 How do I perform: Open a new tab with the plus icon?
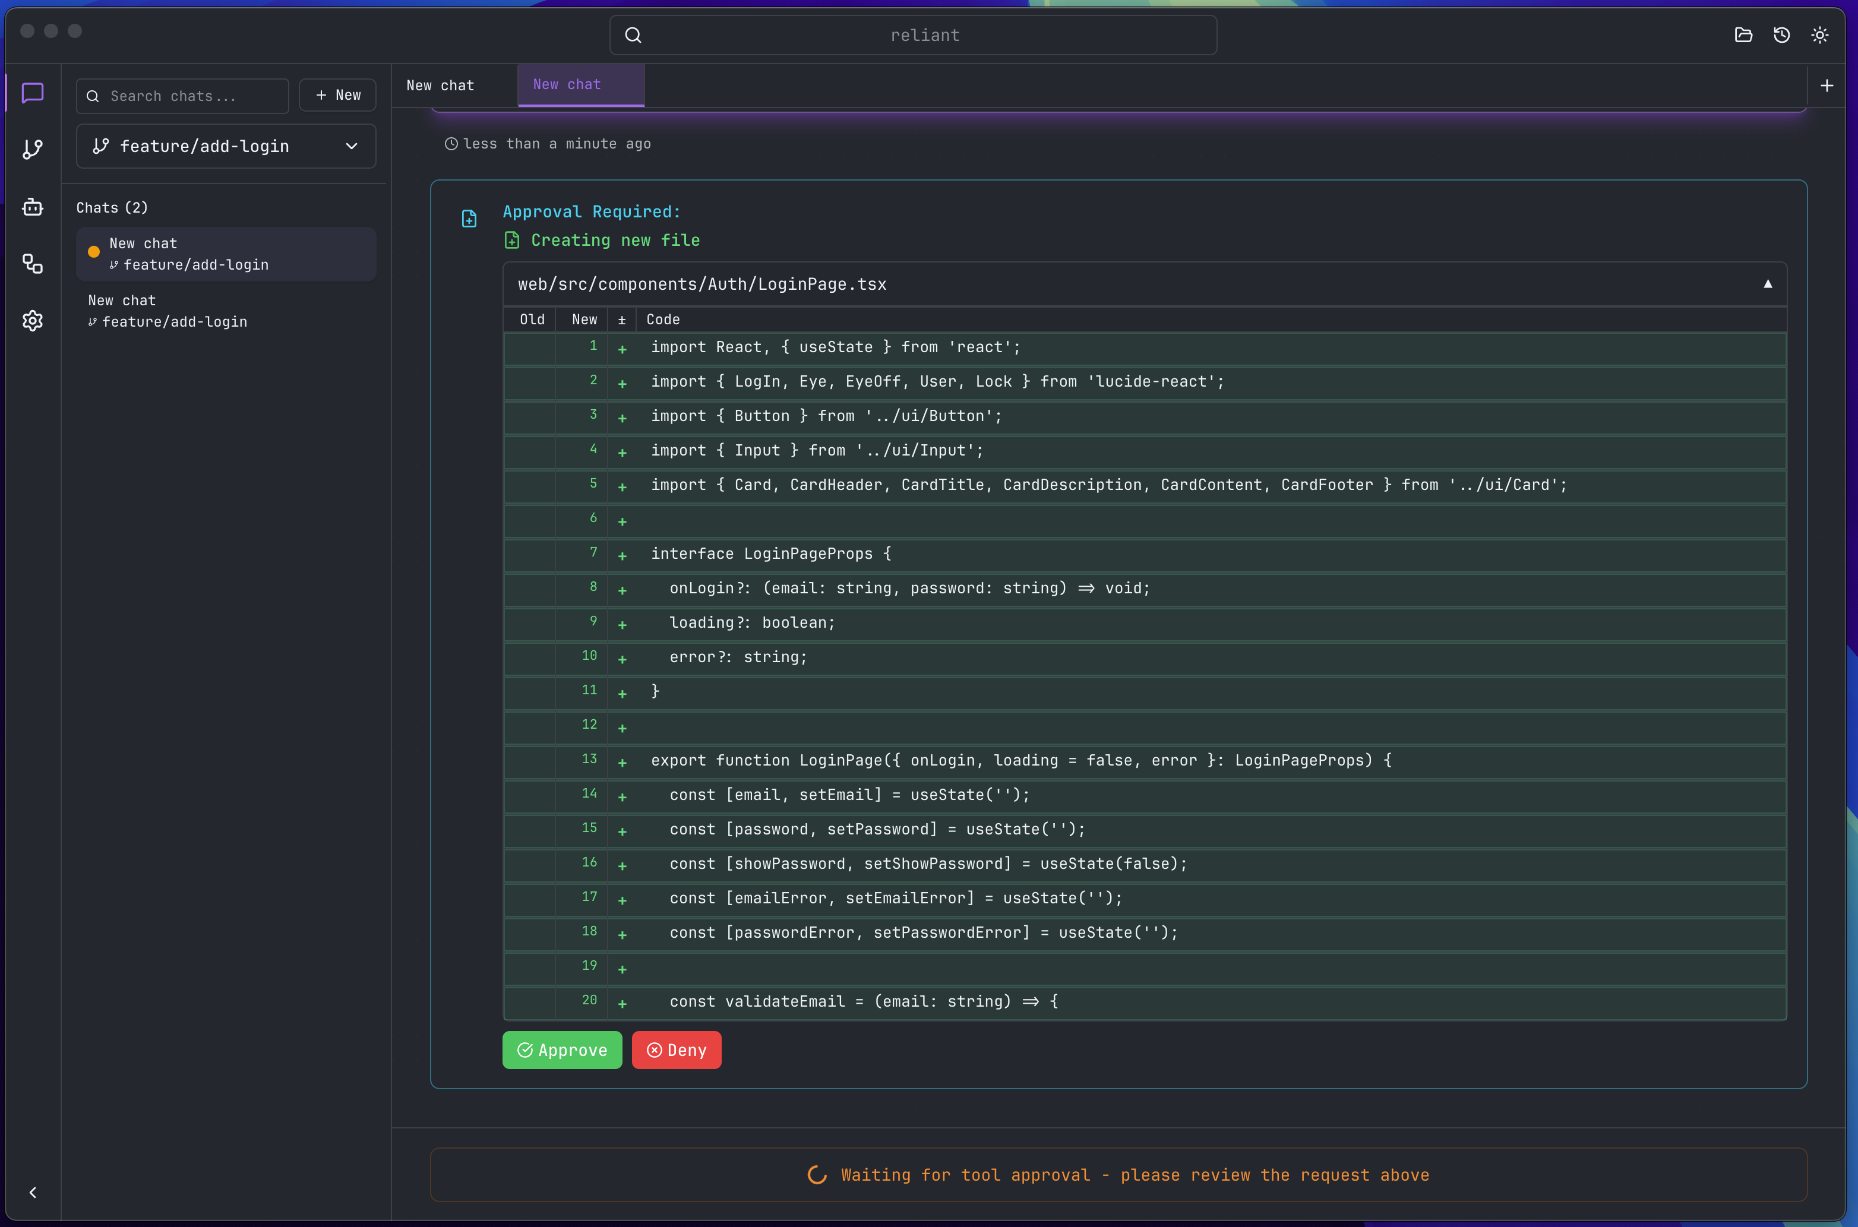(1828, 86)
